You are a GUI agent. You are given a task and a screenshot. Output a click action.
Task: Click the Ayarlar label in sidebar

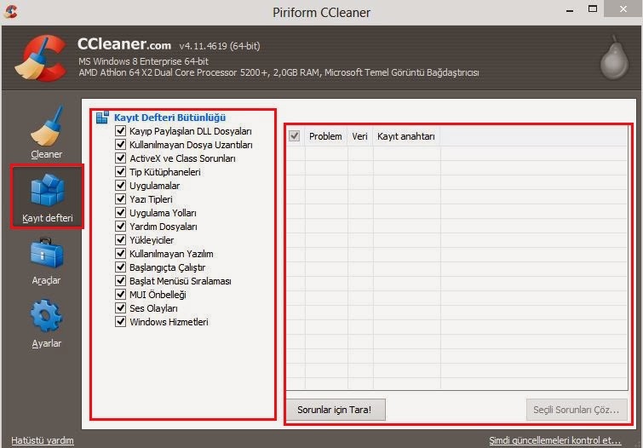pyautogui.click(x=46, y=343)
